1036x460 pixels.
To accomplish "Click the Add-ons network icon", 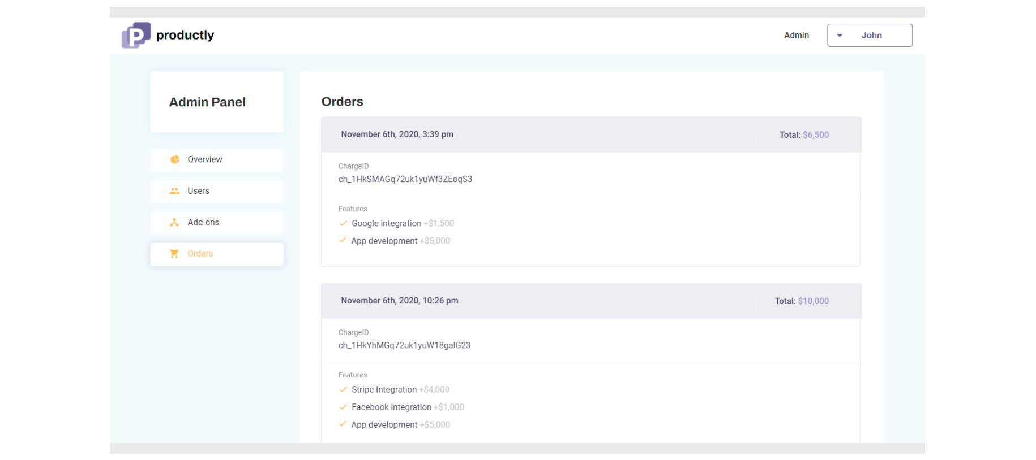I will click(174, 223).
